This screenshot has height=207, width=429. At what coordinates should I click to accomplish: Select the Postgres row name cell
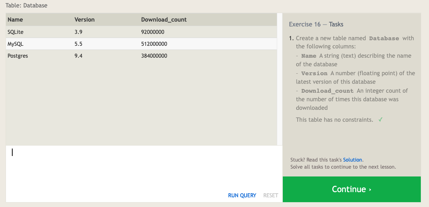[x=17, y=56]
